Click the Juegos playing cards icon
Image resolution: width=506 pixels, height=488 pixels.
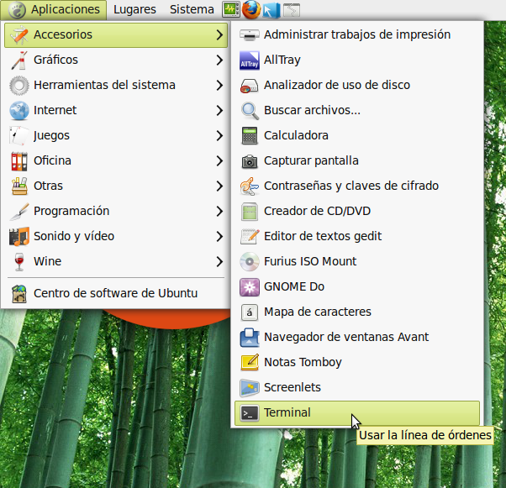click(19, 135)
